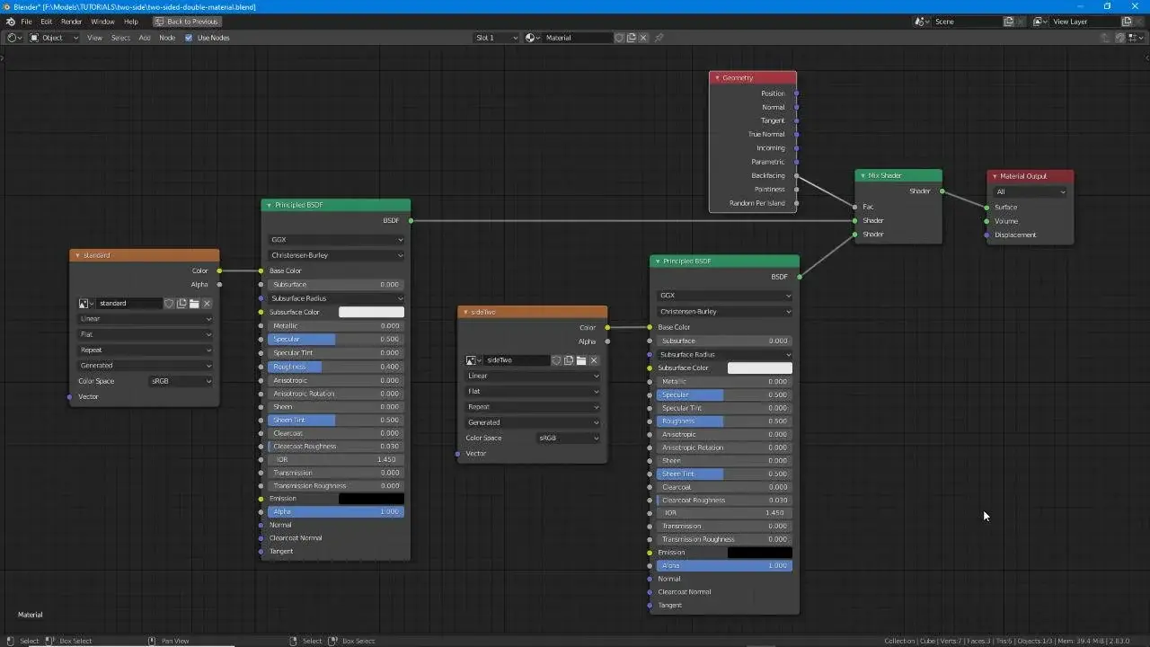Image resolution: width=1150 pixels, height=647 pixels.
Task: Collapse the Mix Shader node header triangle
Action: coord(862,176)
